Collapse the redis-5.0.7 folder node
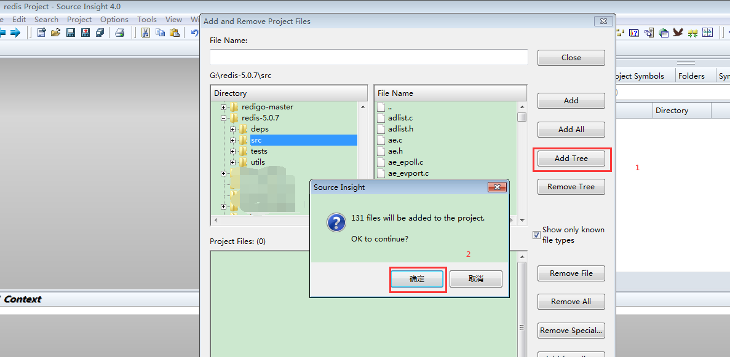The height and width of the screenshot is (357, 730). coord(224,118)
